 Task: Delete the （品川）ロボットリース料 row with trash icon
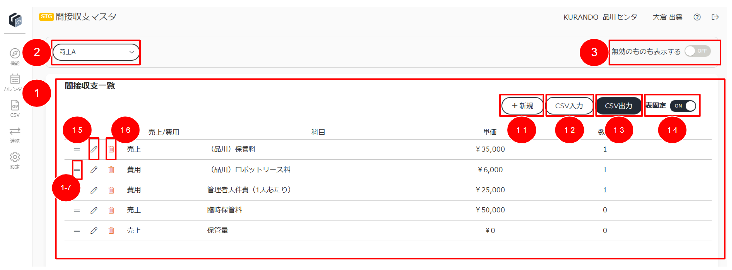[111, 170]
